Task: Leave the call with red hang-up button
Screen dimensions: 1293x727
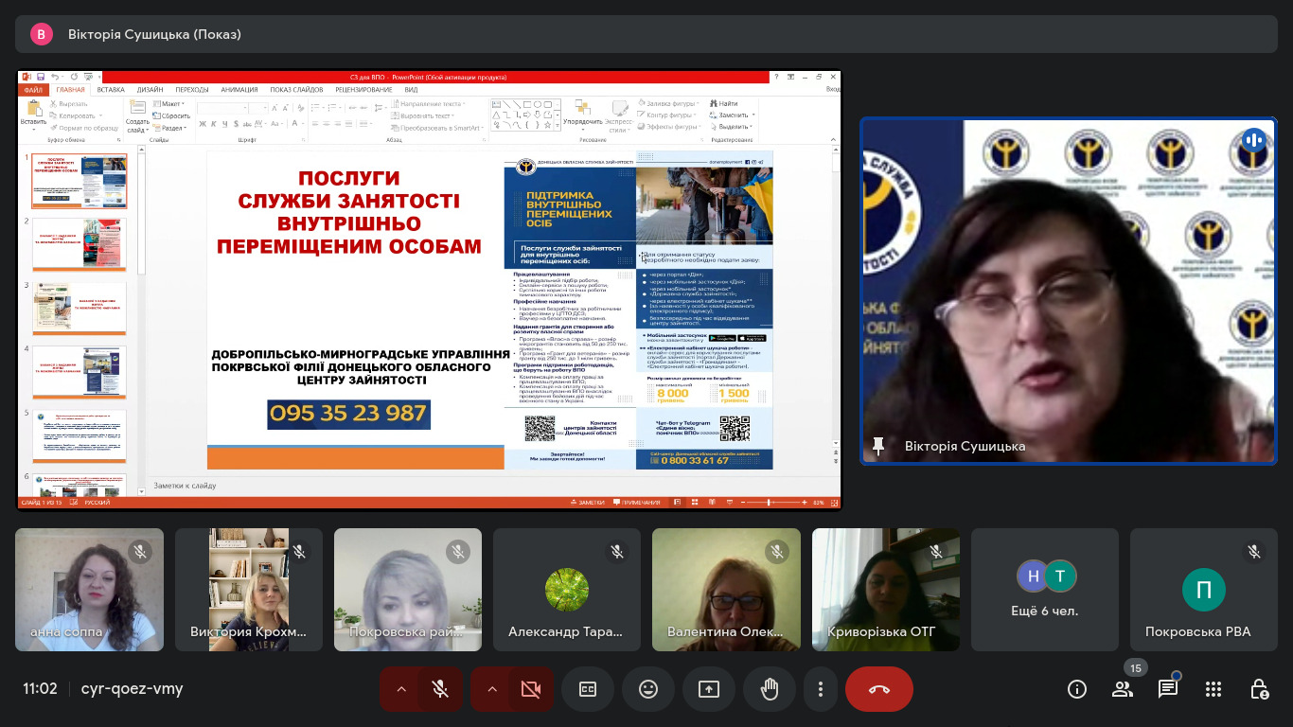Action: tap(878, 689)
